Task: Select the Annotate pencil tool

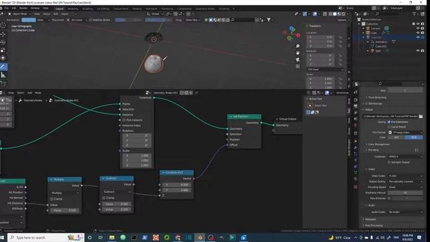Action: point(3,67)
